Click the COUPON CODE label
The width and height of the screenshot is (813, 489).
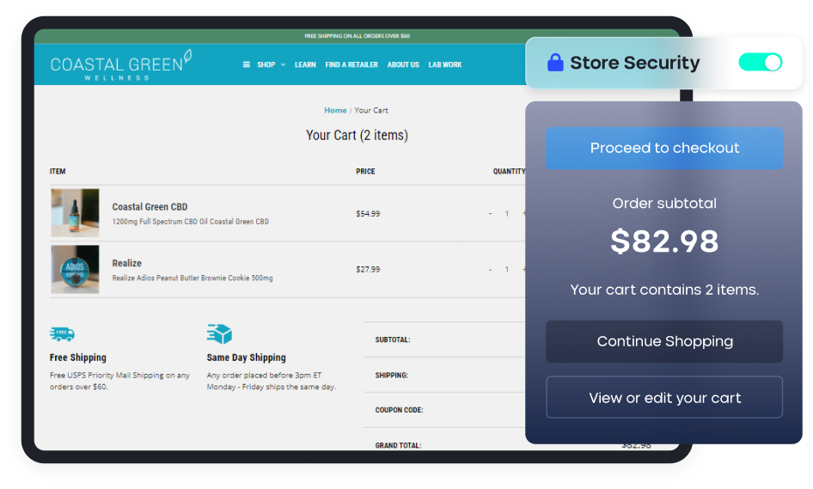pos(400,410)
